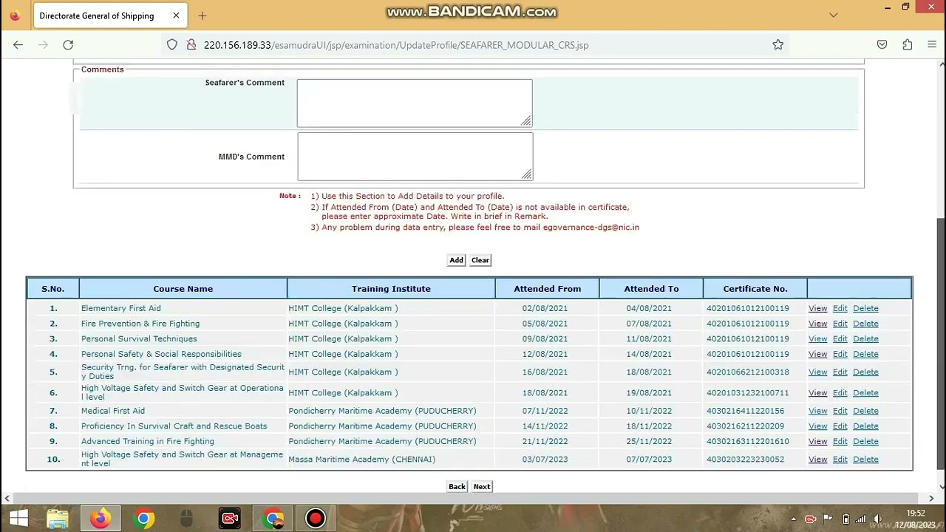Click the Add button
This screenshot has width=946, height=532.
pos(456,260)
